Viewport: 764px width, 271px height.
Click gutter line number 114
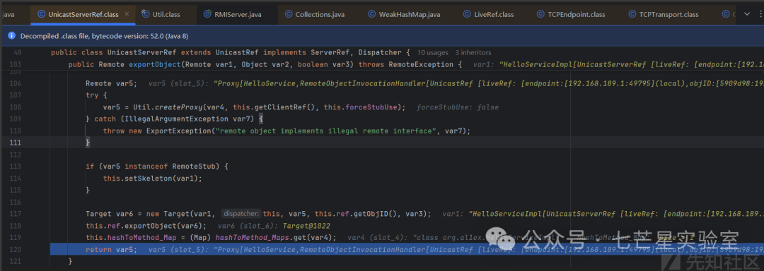16,179
